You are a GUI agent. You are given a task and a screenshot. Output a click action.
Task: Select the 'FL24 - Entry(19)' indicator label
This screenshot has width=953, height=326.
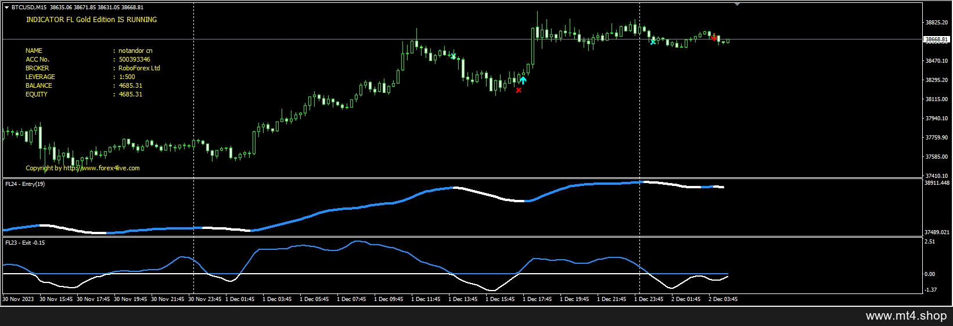25,184
